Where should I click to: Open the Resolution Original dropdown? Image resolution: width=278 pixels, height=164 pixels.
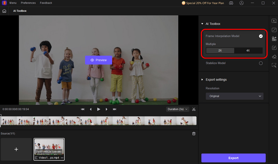pos(234,96)
